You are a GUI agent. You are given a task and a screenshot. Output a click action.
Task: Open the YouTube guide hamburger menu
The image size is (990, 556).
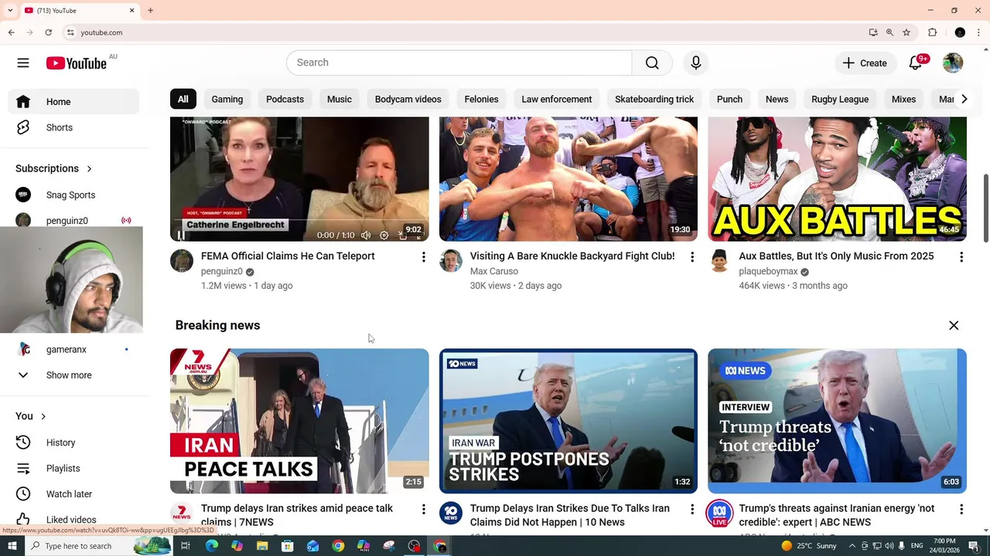click(23, 63)
